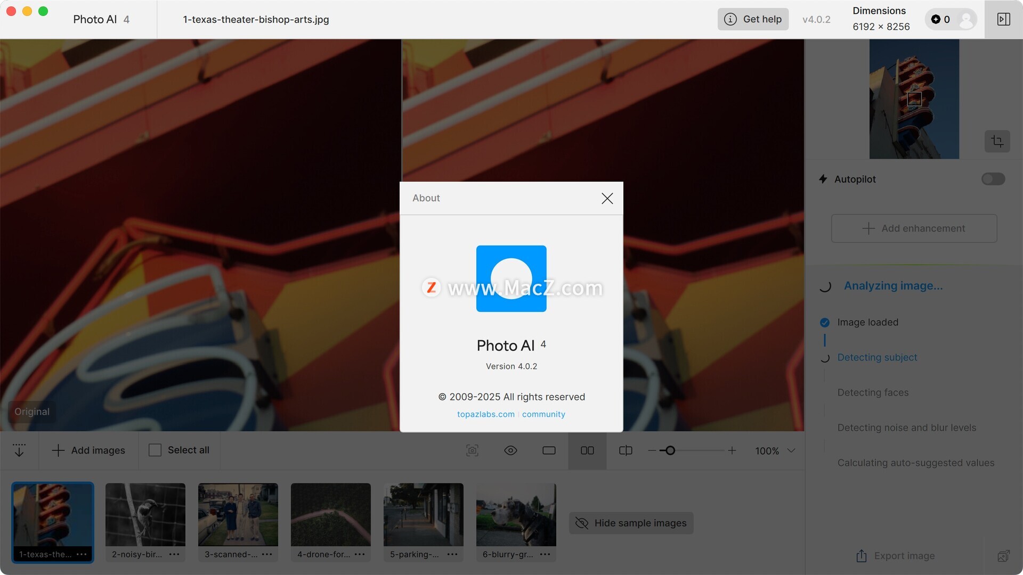Click the file name 1-texas-theater-bishop-arts.jpg
The width and height of the screenshot is (1023, 575).
tap(256, 19)
